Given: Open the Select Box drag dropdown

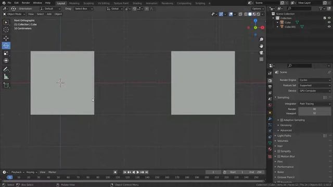Looking at the screenshot, I should (84, 9).
